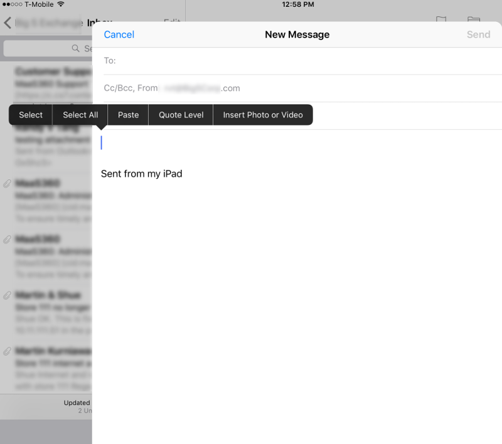Tap the folder icon in the background toolbar
The image size is (502, 444).
coord(474,19)
